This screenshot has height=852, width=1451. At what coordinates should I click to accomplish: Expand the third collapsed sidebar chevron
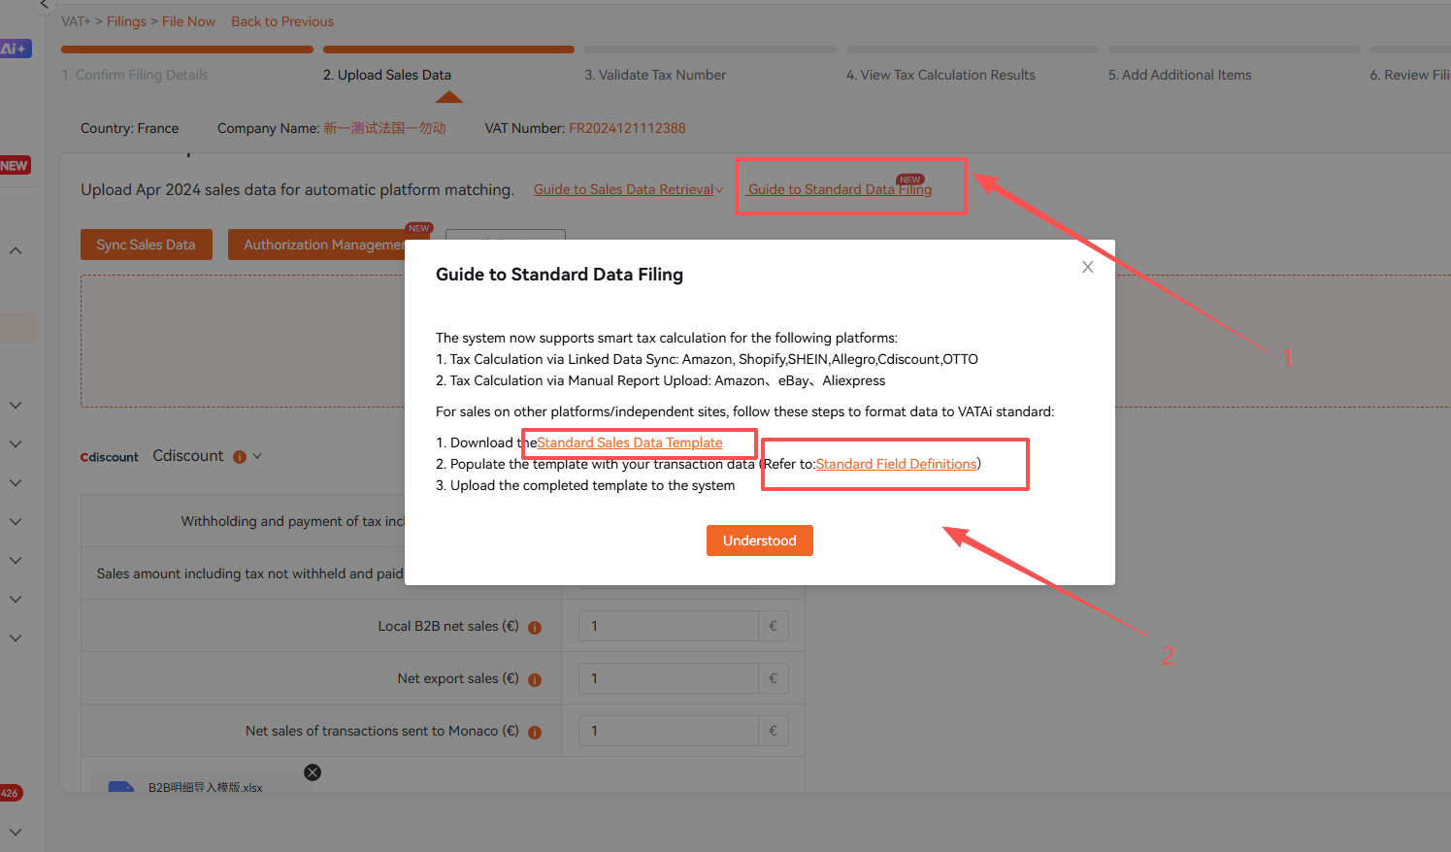click(x=16, y=482)
